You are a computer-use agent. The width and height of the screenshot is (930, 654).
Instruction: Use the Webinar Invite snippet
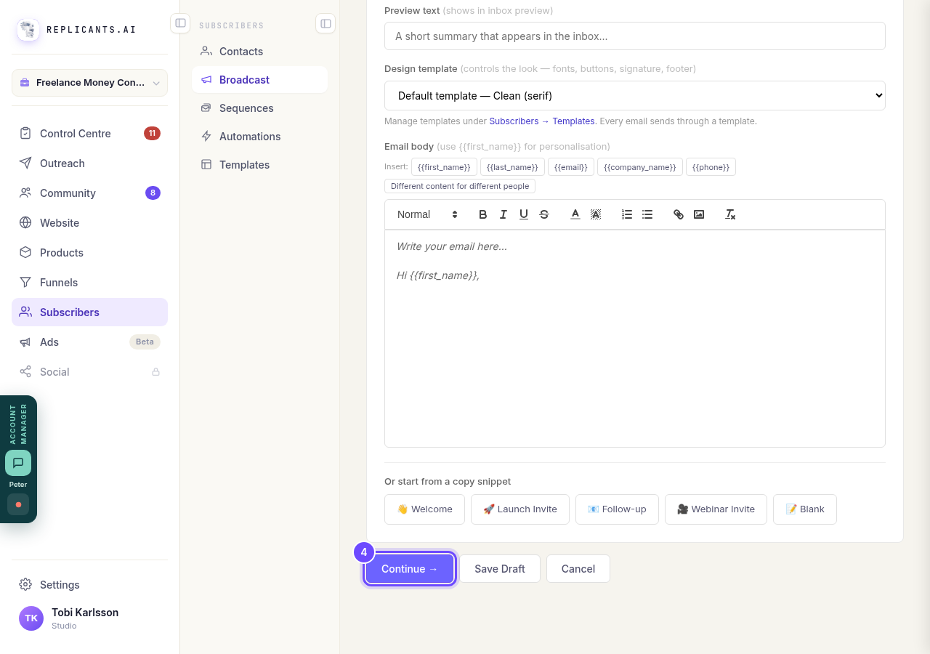click(716, 509)
